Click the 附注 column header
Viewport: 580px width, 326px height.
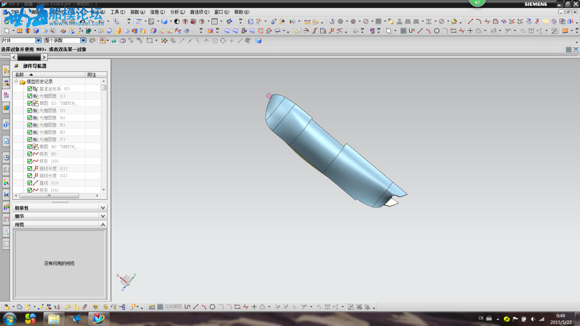[97, 75]
